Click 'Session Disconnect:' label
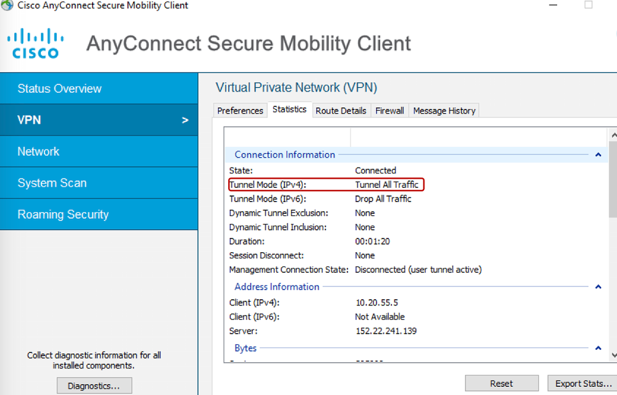The width and height of the screenshot is (617, 395). coord(266,255)
